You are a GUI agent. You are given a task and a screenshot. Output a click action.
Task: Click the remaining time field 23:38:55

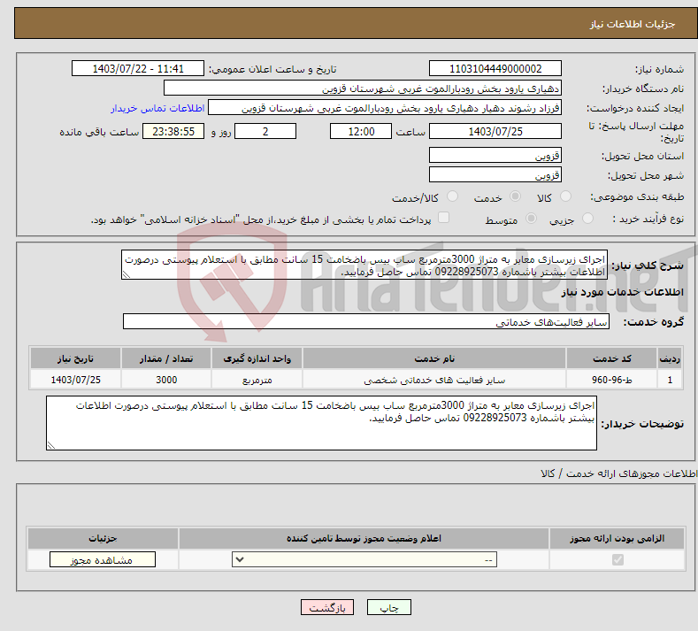pos(173,131)
